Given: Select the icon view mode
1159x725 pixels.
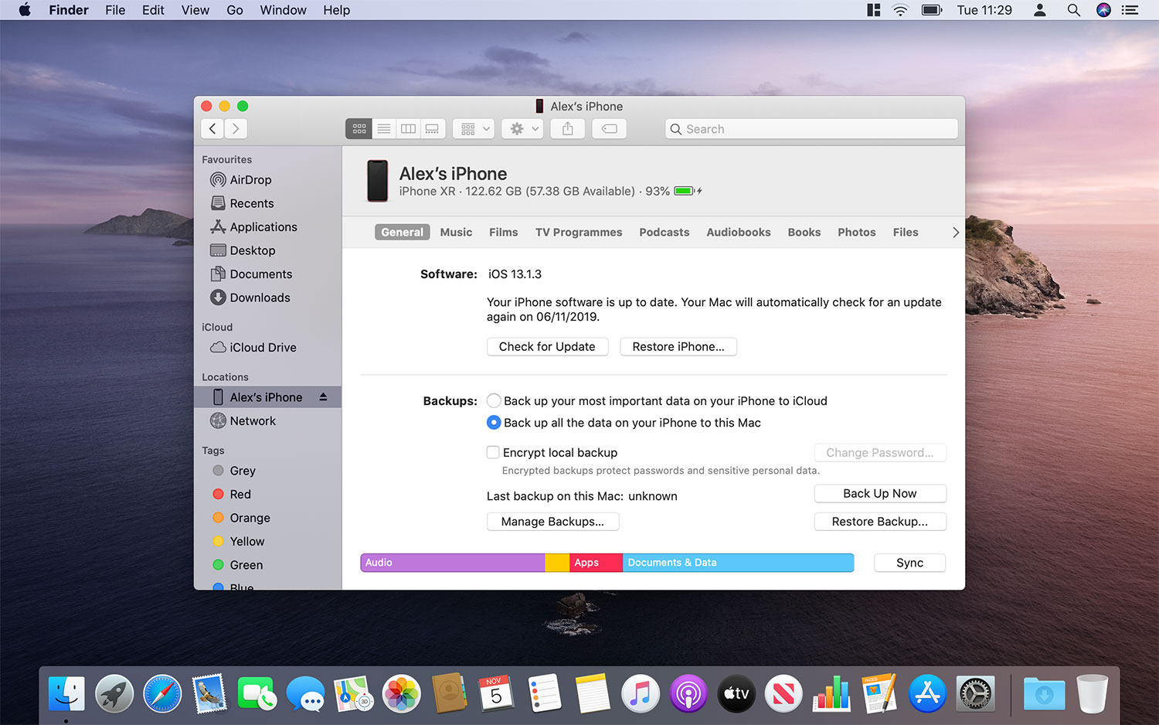Looking at the screenshot, I should pos(359,128).
